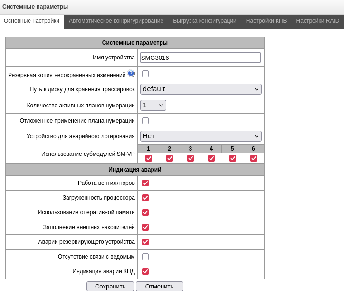Image resolution: width=344 pixels, height=298 pixels.
Task: Uncheck SM-VP submodule 1
Action: (x=149, y=158)
